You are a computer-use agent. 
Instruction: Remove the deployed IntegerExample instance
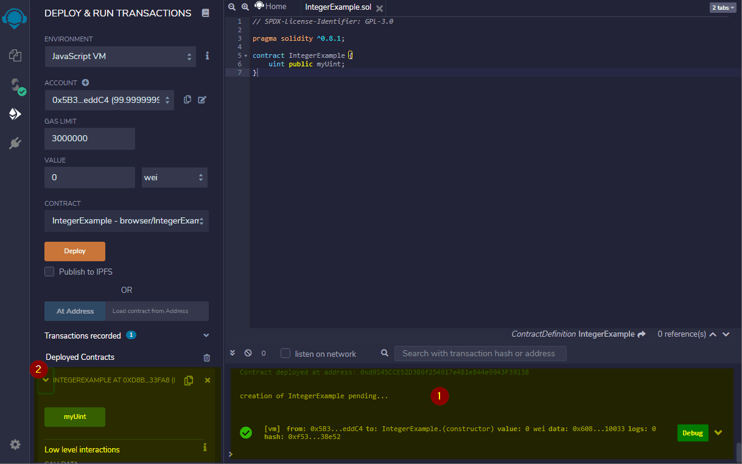(x=208, y=380)
